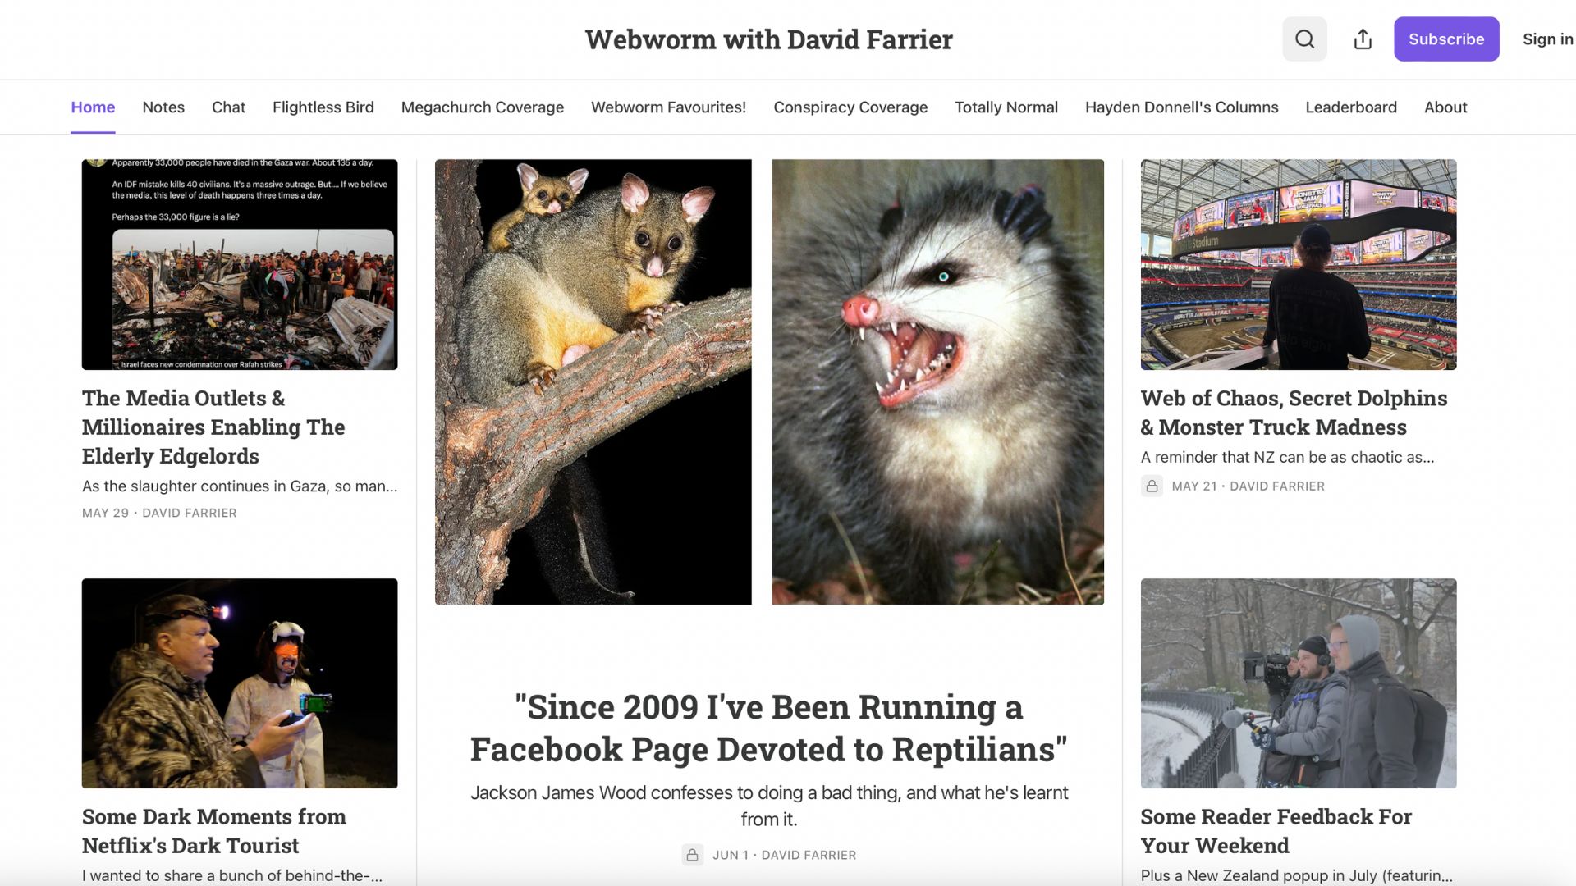This screenshot has height=886, width=1576.
Task: Open the snarling opossum image
Action: 937,381
